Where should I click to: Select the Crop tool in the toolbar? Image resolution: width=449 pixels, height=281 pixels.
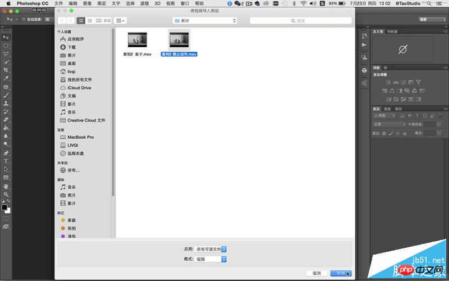click(x=6, y=70)
